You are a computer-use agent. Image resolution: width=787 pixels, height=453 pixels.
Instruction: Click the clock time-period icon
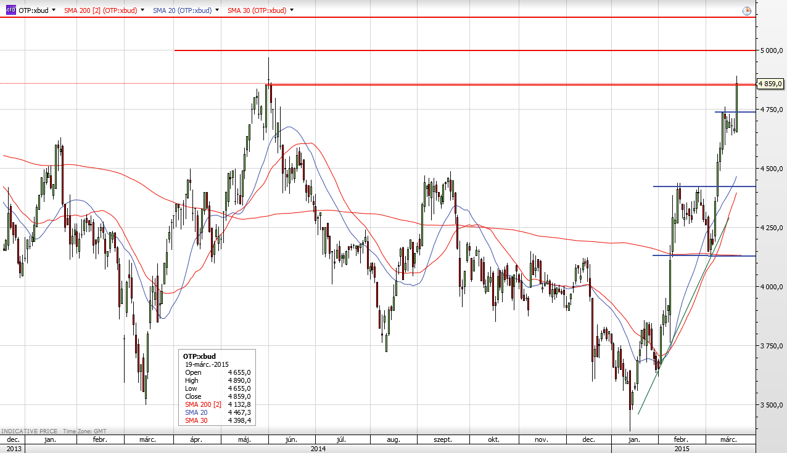point(747,10)
